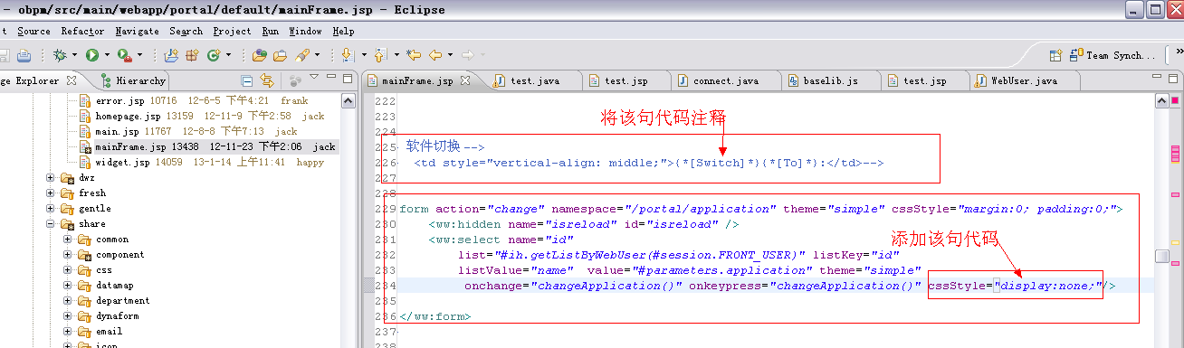The width and height of the screenshot is (1184, 348).
Task: Place cursor in cssStyle display:none value
Action: (x=1048, y=287)
